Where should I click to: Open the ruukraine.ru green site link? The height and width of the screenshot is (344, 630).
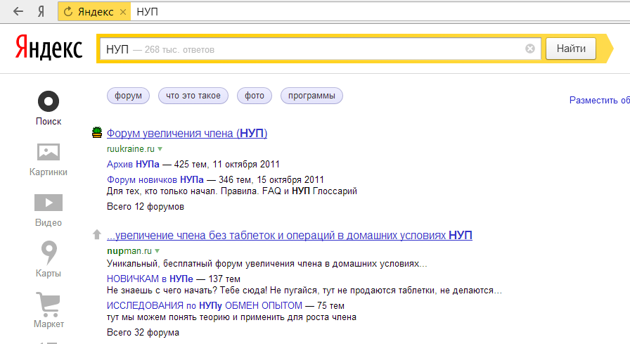(x=131, y=148)
